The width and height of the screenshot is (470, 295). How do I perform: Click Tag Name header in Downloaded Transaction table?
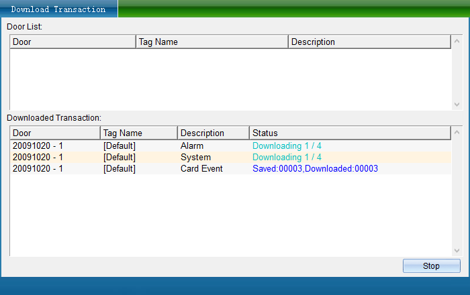click(x=139, y=133)
